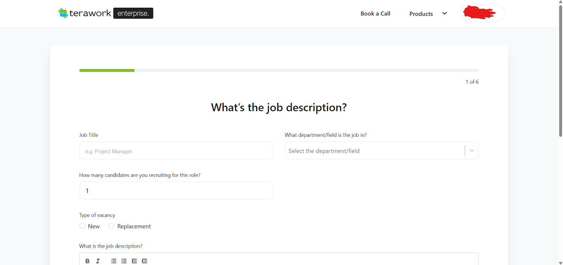The height and width of the screenshot is (265, 563).
Task: Click the number of candidates field
Action: [176, 190]
